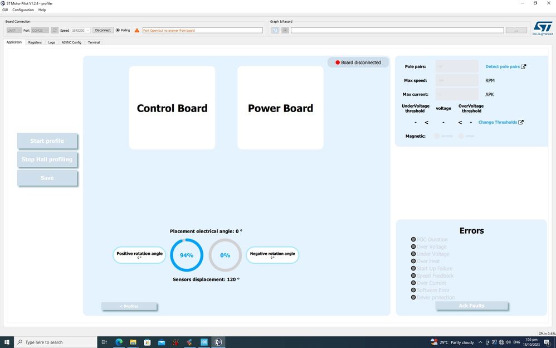Open the Configuration menu
The width and height of the screenshot is (556, 348).
pyautogui.click(x=23, y=10)
